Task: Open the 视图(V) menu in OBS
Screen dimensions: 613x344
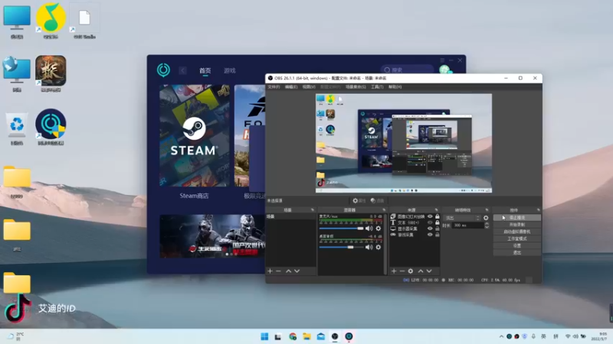Action: 309,86
